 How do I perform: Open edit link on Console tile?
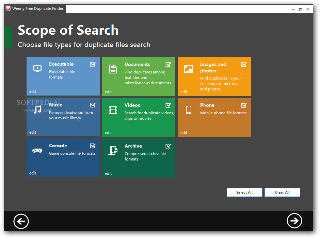33,173
